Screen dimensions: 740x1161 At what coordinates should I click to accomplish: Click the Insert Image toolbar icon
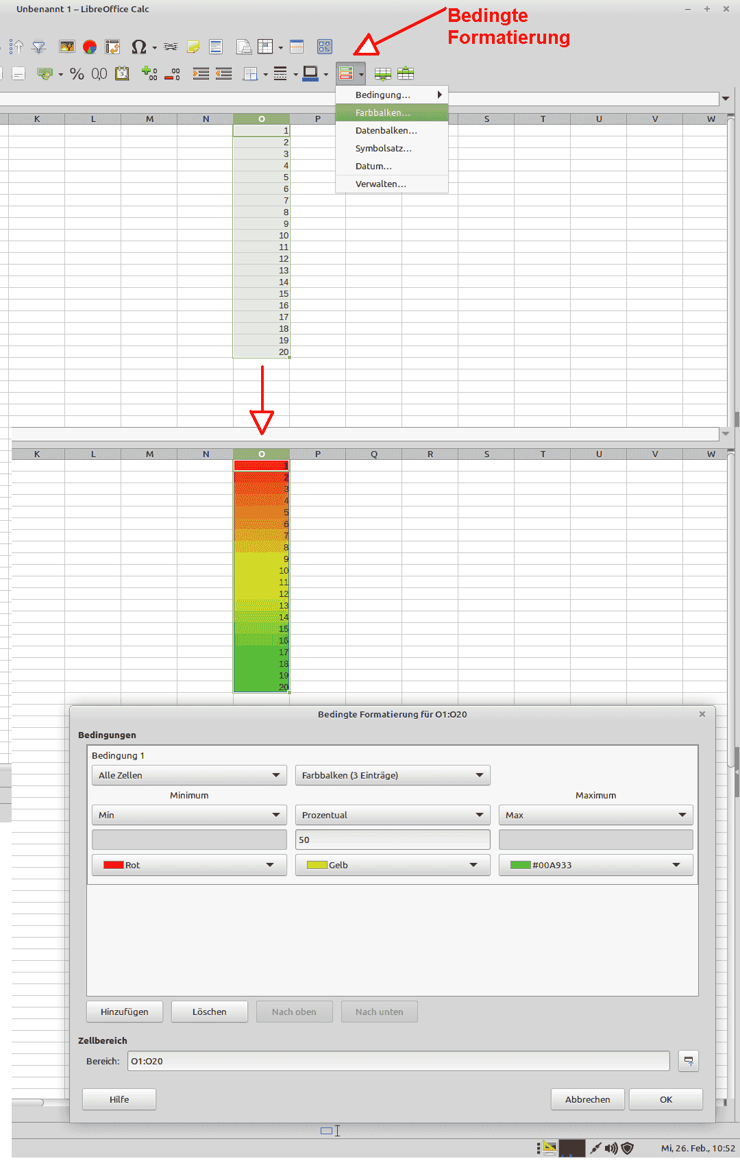[67, 47]
